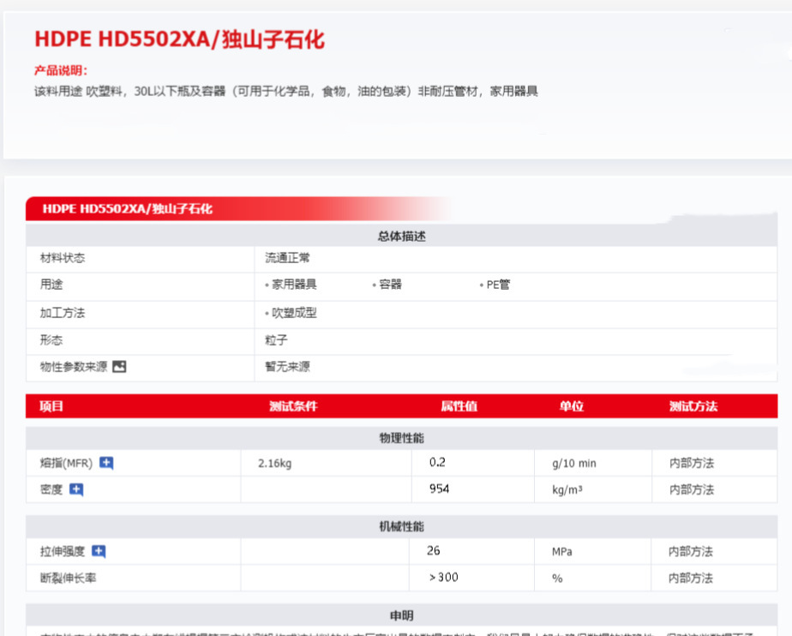Click the 项目 column header
This screenshot has width=792, height=636.
[51, 406]
